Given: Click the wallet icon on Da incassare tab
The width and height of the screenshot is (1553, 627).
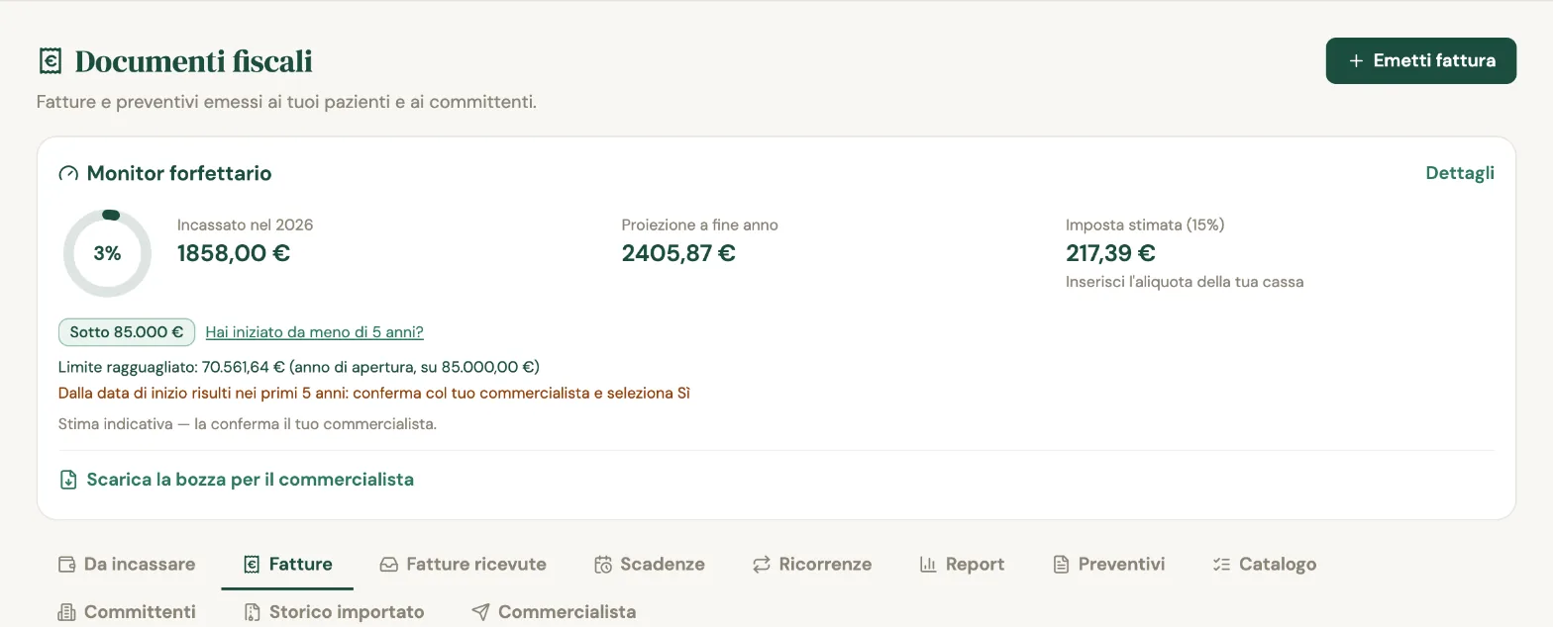Looking at the screenshot, I should click(67, 565).
